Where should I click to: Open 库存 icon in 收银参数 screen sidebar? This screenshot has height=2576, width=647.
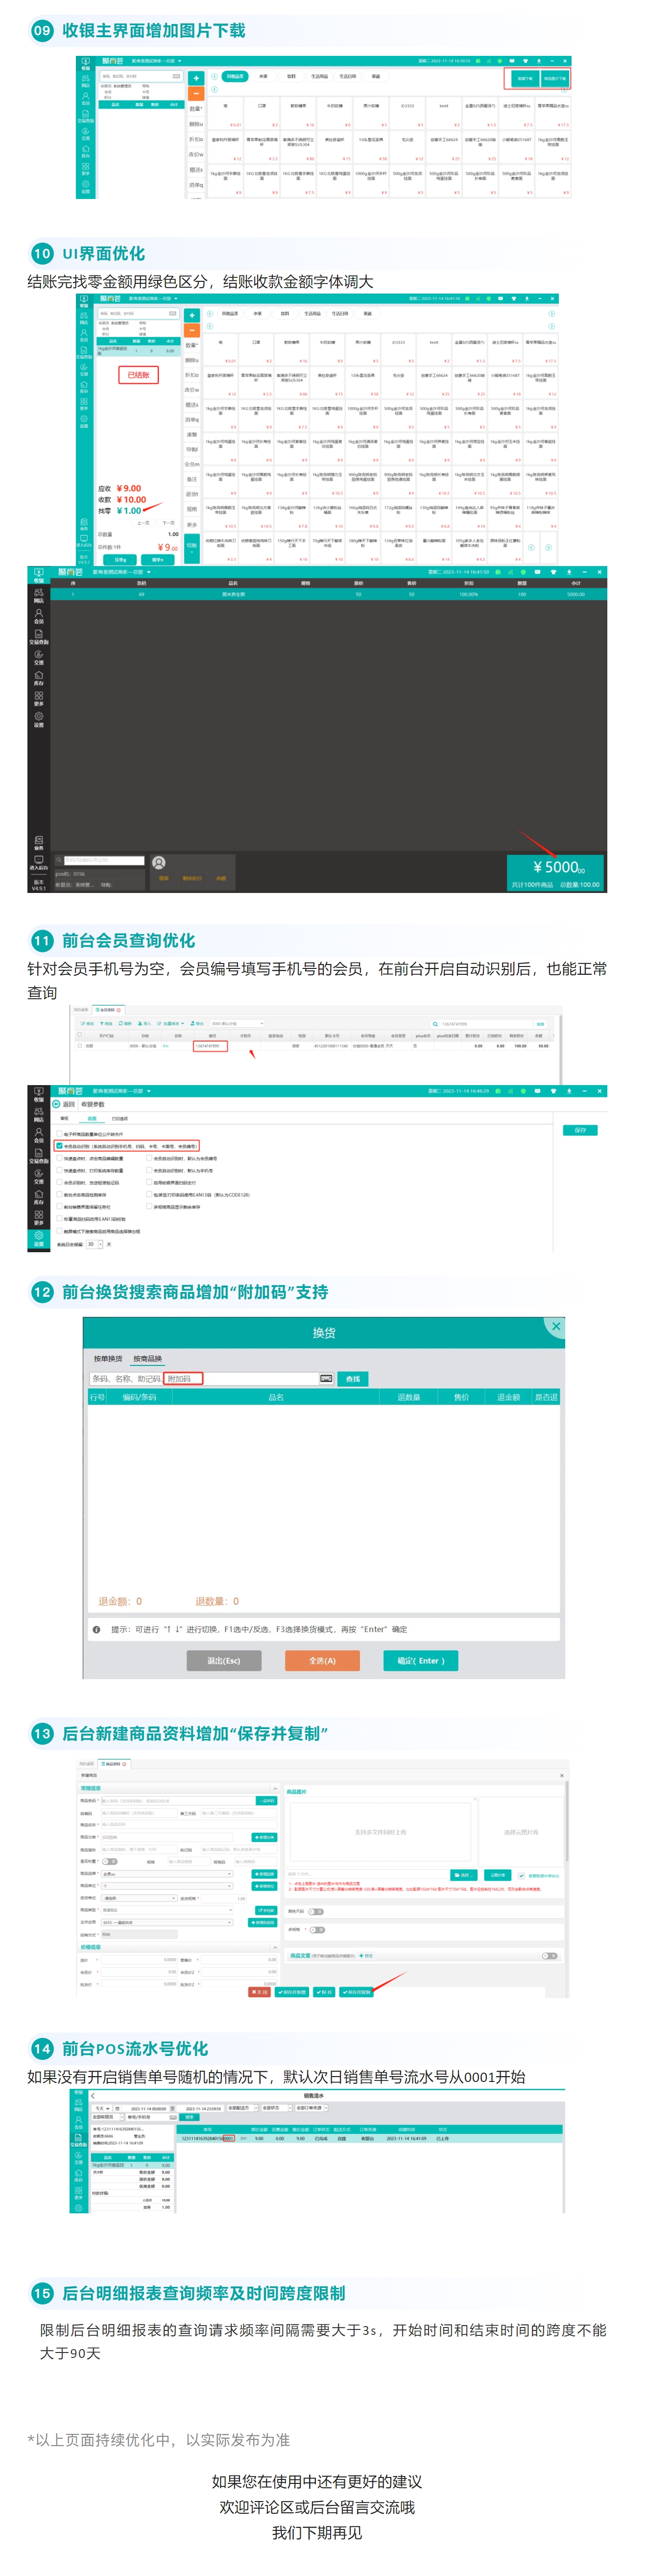[x=38, y=1197]
